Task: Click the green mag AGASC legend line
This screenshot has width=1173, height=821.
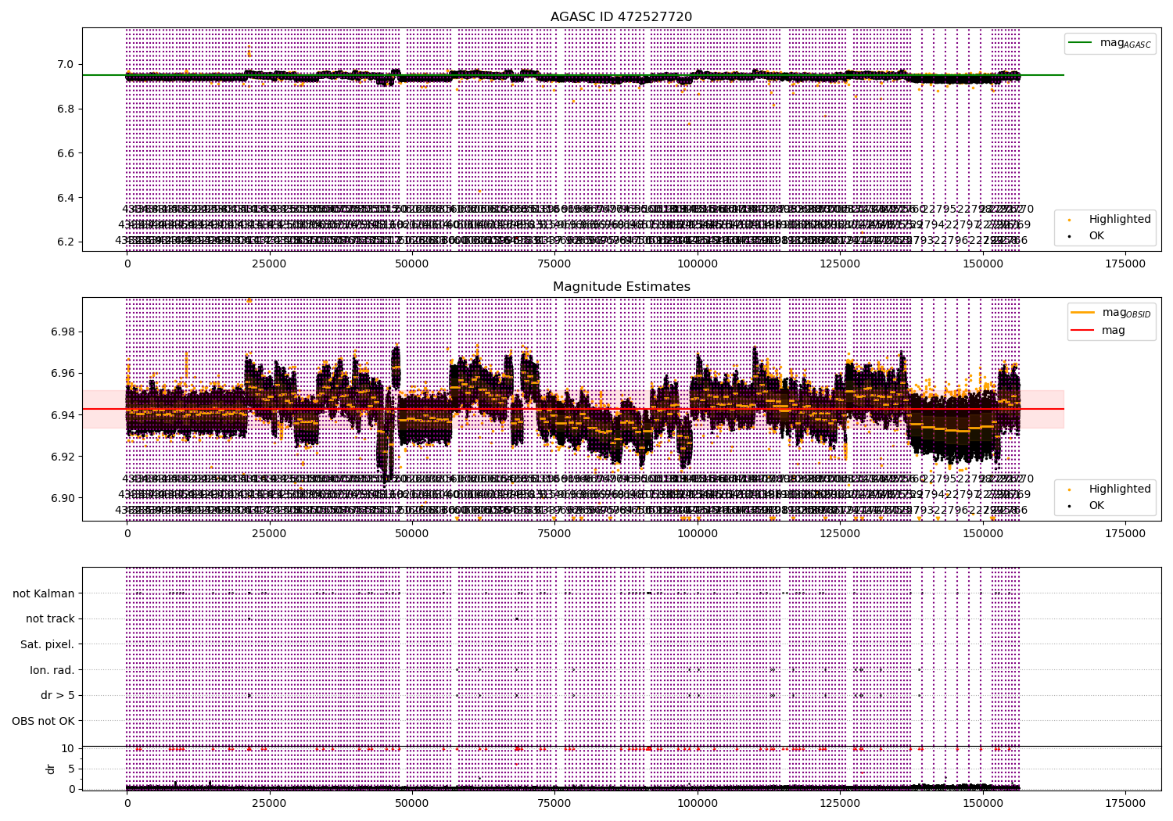Action: click(x=1082, y=43)
